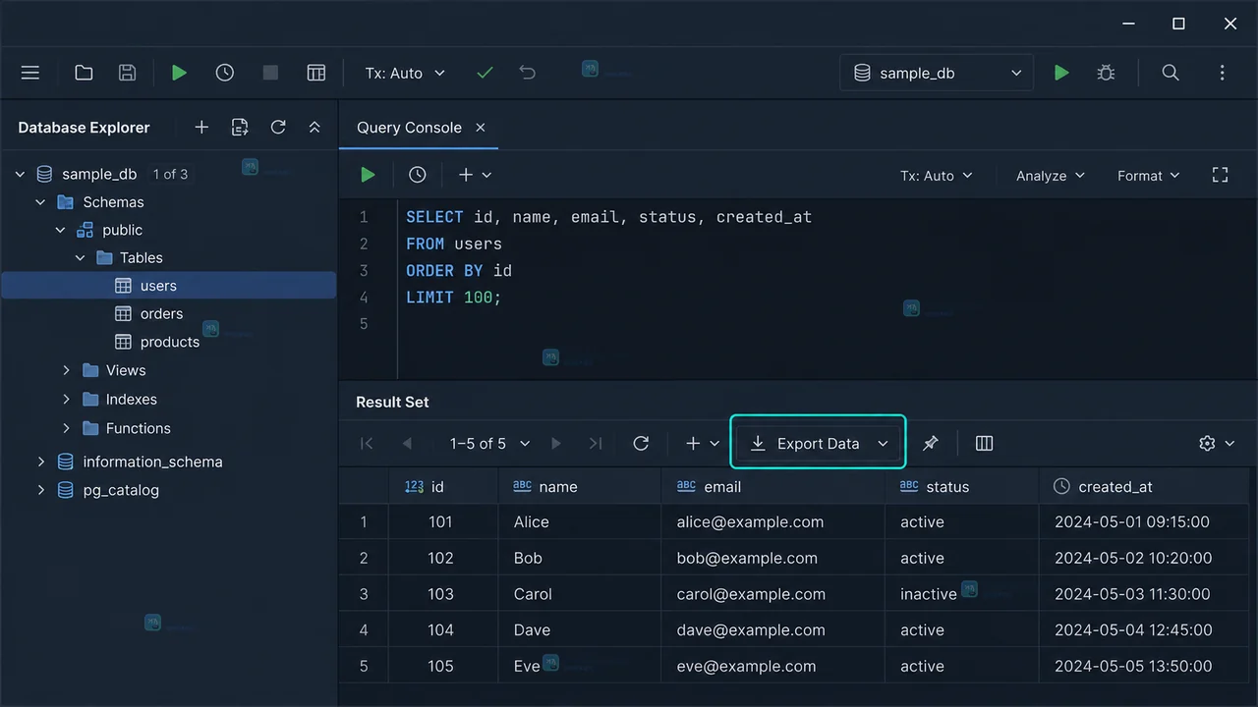
Task: Click the status column header
Action: click(961, 486)
